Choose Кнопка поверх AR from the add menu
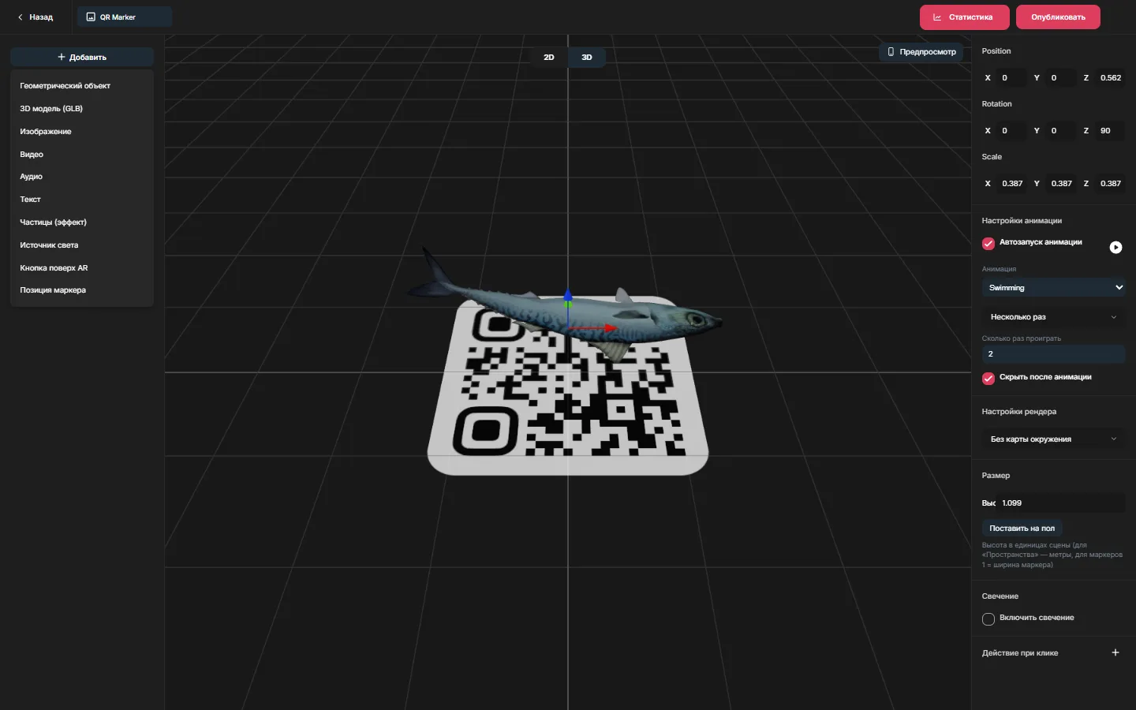1136x710 pixels. [x=82, y=268]
